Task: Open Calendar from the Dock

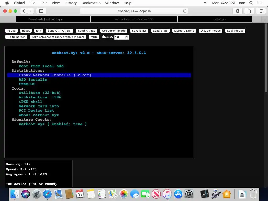Action: (80, 194)
